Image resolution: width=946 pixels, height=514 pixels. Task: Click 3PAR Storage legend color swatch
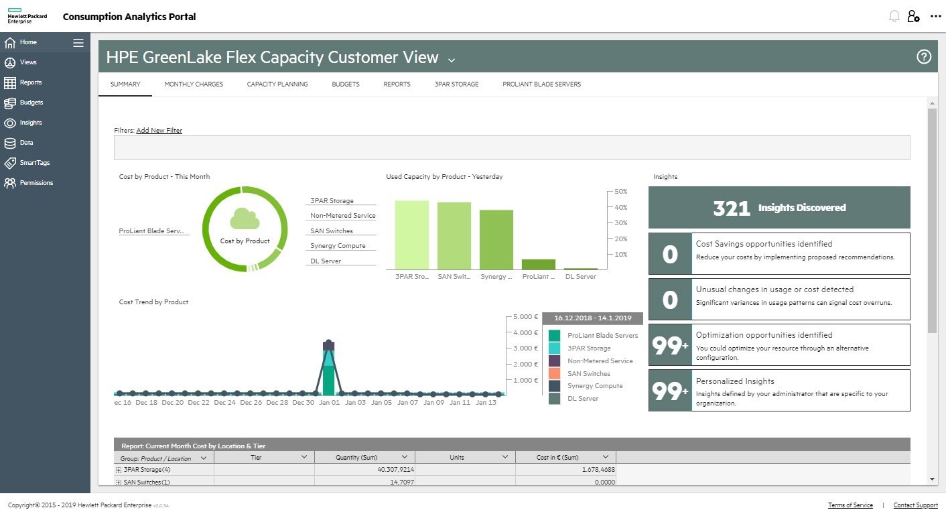click(x=554, y=348)
